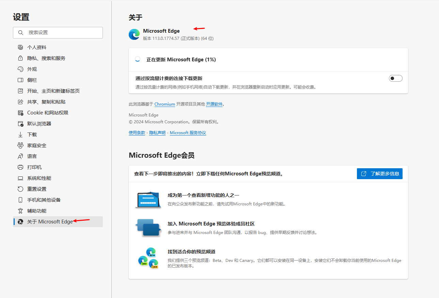Click the family safety icon beside 家庭安全

pyautogui.click(x=20, y=145)
